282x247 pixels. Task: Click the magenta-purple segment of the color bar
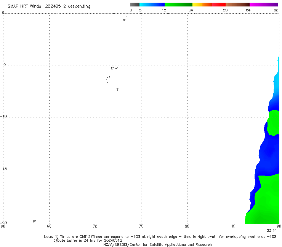[x=264, y=5]
